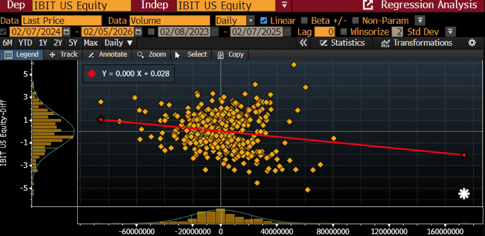Screen dimensions: 485x236
Task: Click the double-chevron collapse icon
Action: pyautogui.click(x=304, y=43)
